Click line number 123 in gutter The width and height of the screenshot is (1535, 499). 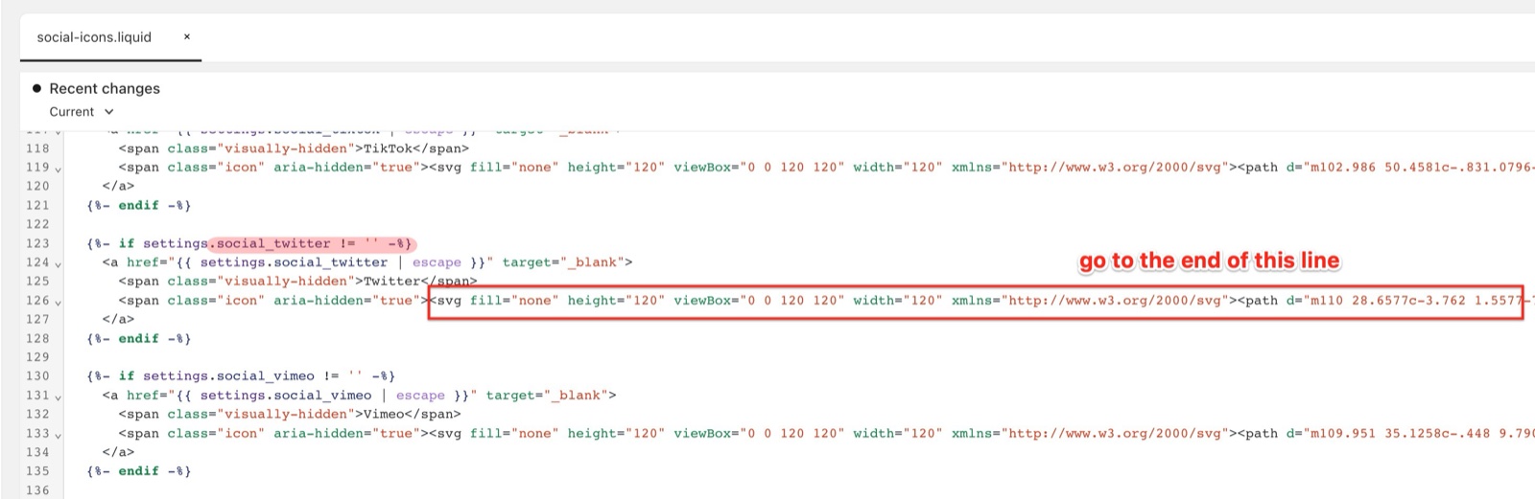[37, 243]
